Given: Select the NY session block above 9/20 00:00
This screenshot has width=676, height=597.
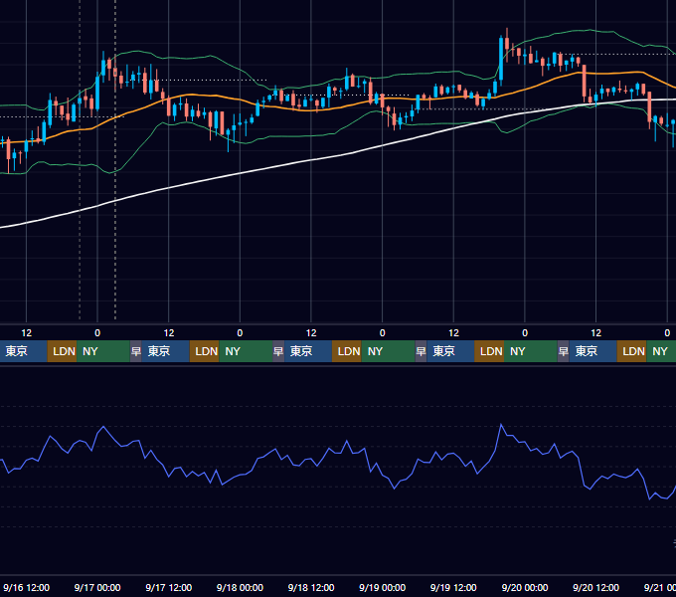Looking at the screenshot, I should click(530, 351).
